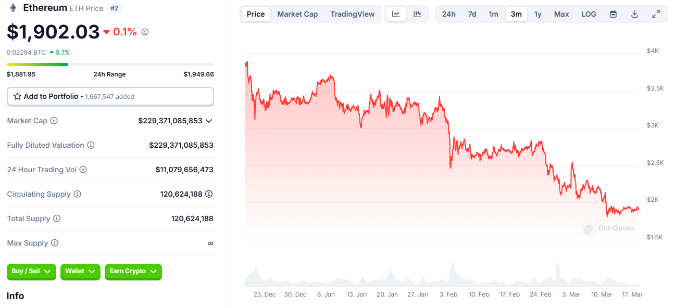The height and width of the screenshot is (308, 675).
Task: Open the Wallet dropdown
Action: point(80,272)
